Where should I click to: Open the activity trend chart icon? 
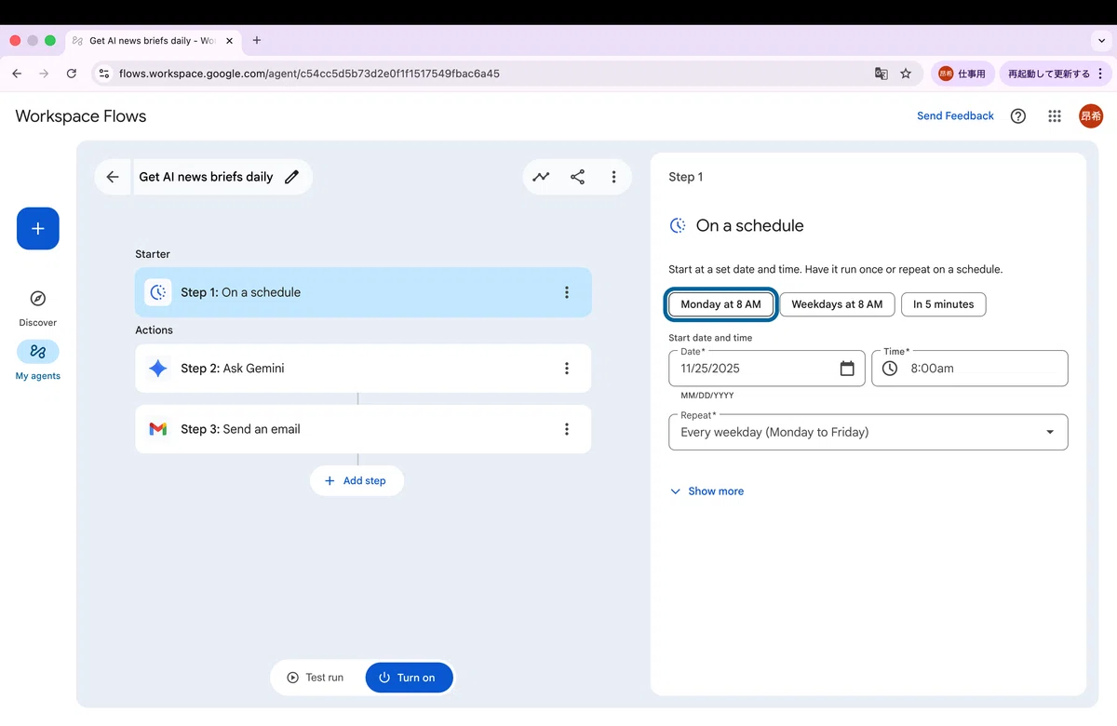pyautogui.click(x=541, y=177)
